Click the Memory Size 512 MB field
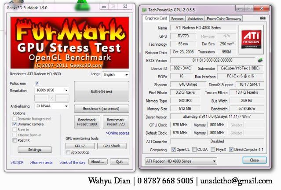Viewport: 281px width, 190px height. [185, 109]
